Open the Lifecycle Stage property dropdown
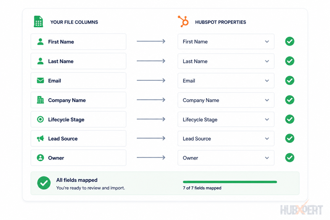 point(226,120)
